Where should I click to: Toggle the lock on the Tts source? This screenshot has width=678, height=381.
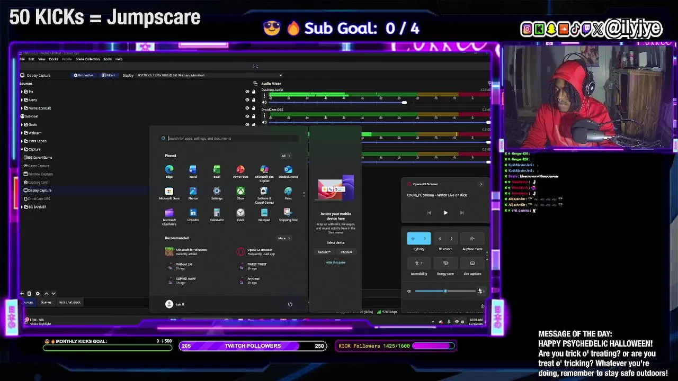[254, 92]
